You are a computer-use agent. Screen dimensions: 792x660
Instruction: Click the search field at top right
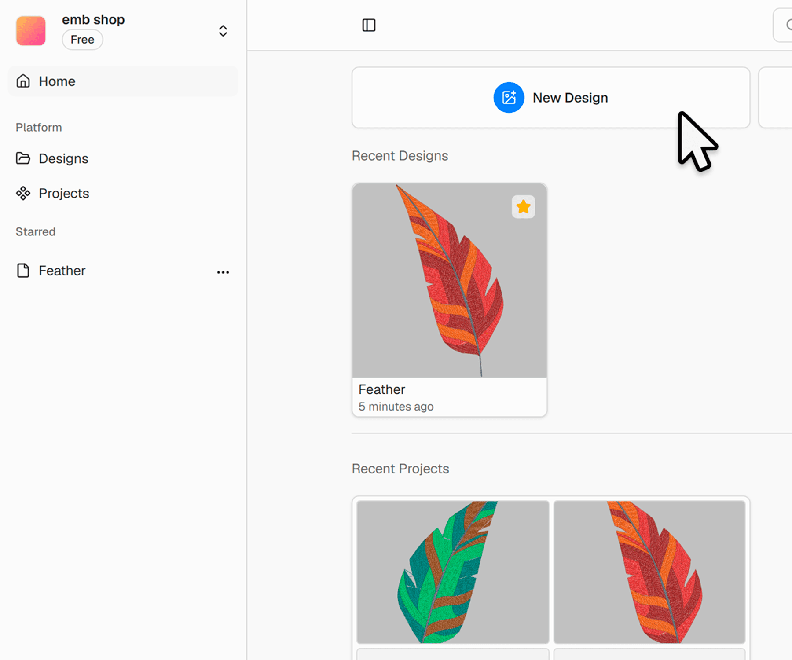783,25
